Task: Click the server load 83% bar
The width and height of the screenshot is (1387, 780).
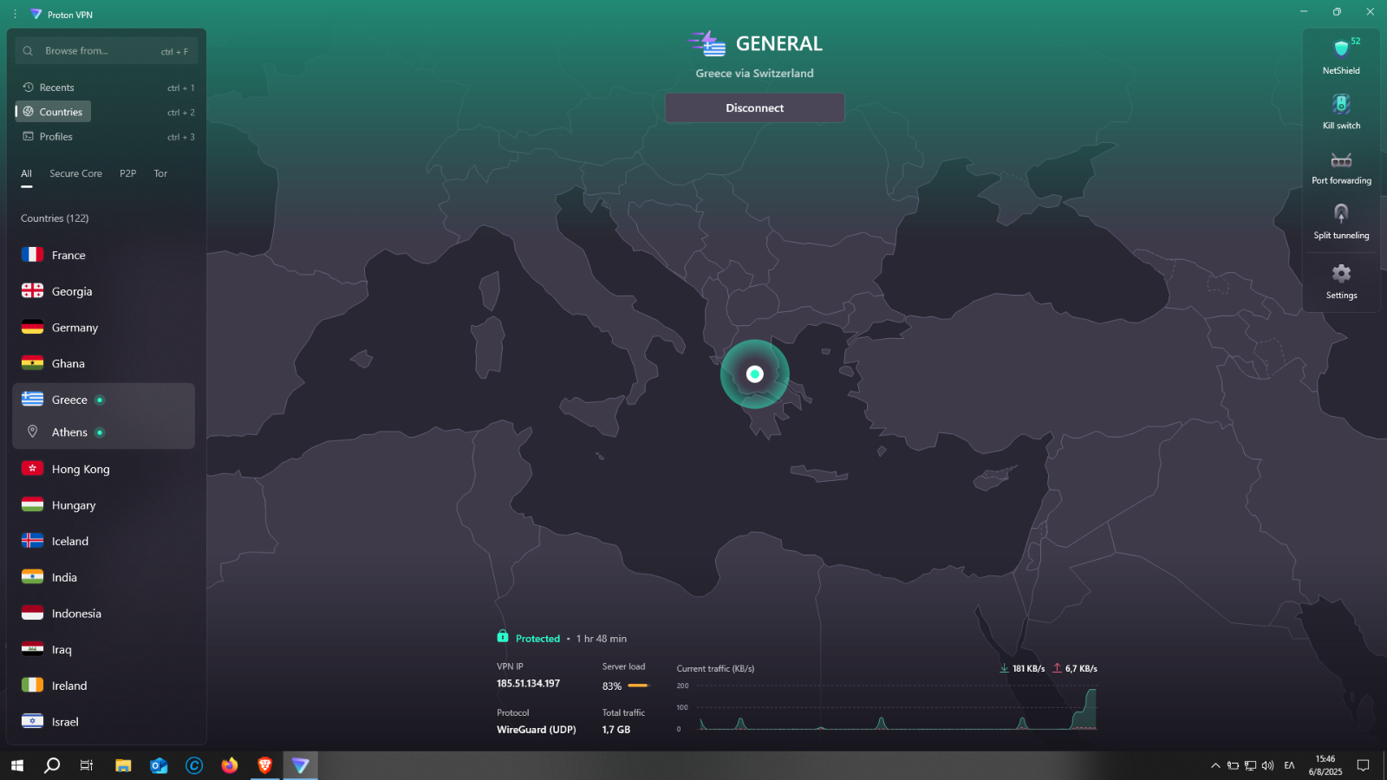Action: point(638,686)
